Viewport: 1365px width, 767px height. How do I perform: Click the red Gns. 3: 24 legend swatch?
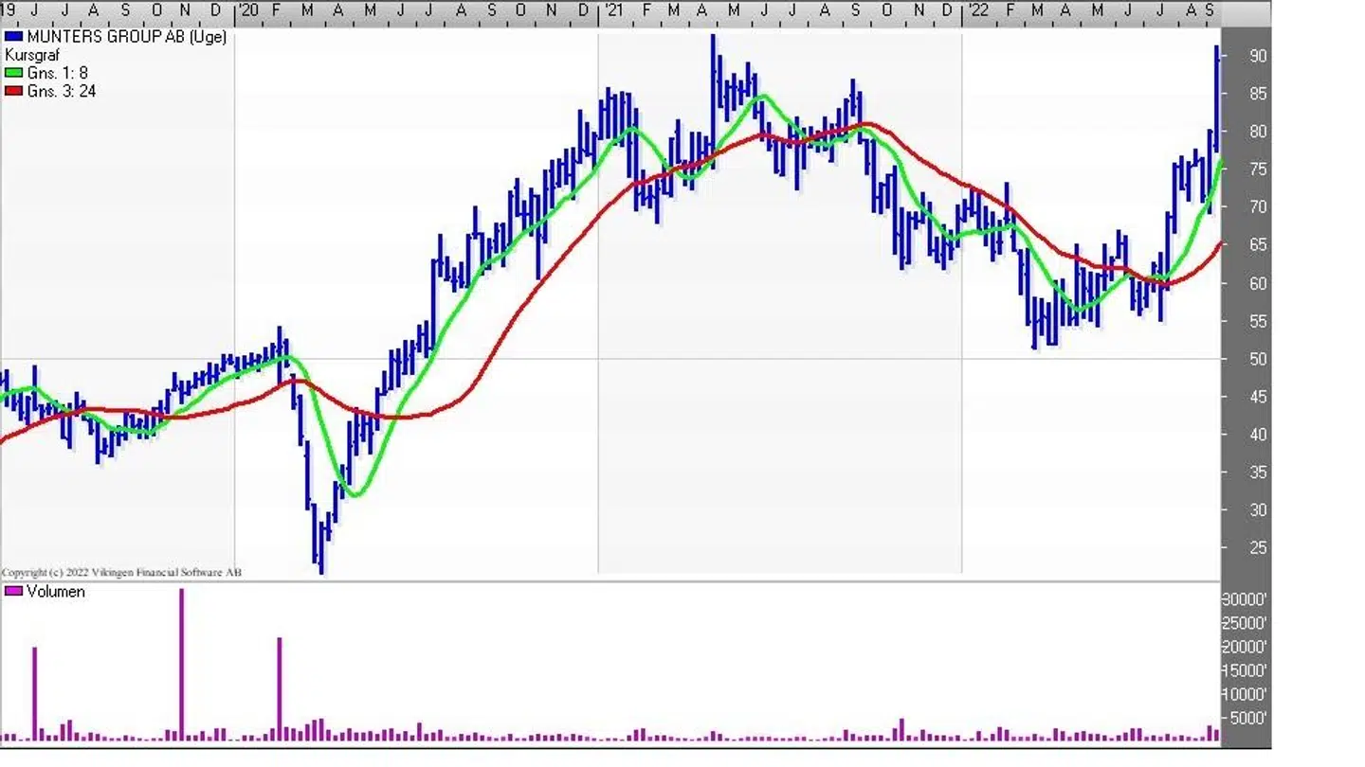[x=13, y=91]
